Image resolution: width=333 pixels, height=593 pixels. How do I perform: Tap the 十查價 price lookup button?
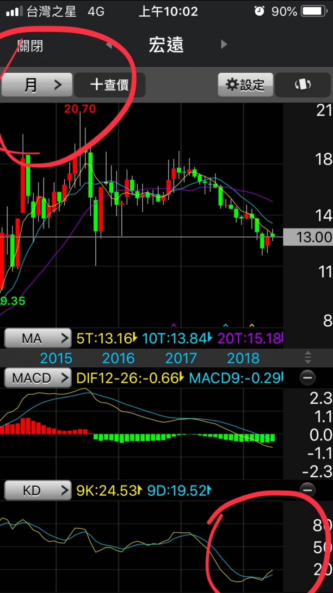[x=110, y=85]
